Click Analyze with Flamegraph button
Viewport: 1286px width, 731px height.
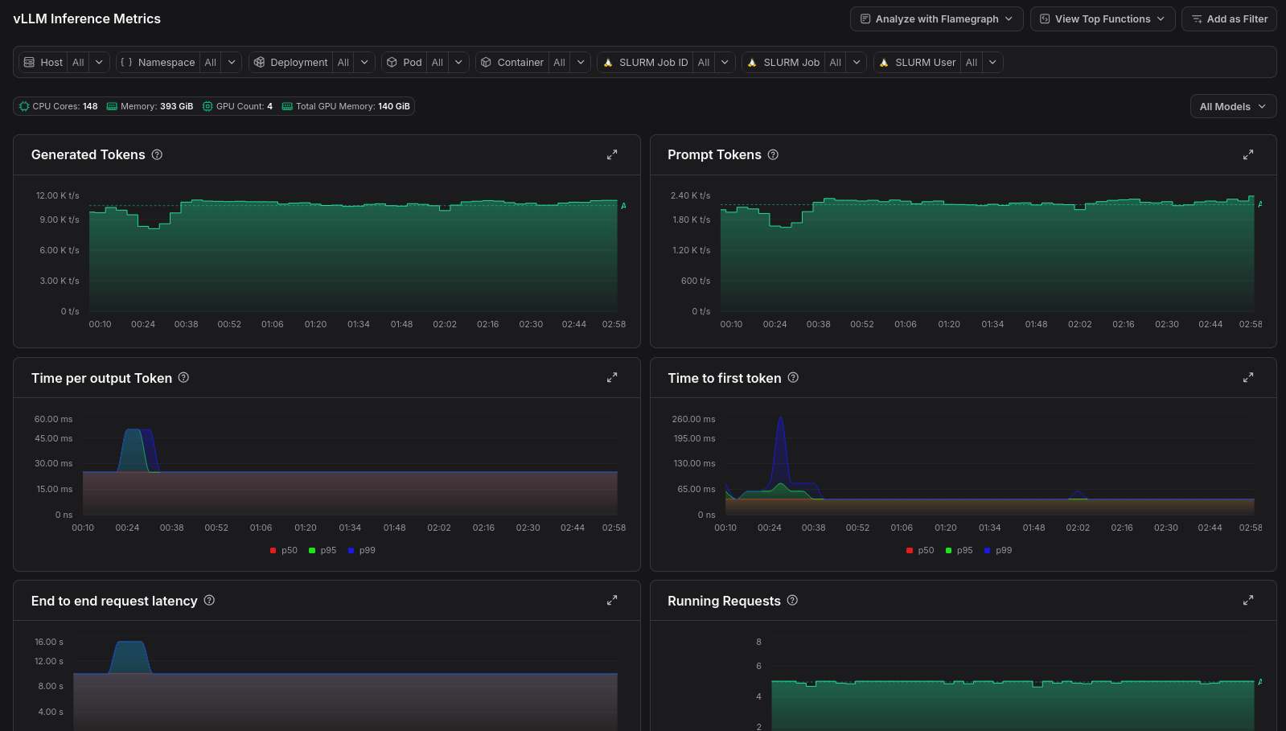pyautogui.click(x=936, y=18)
